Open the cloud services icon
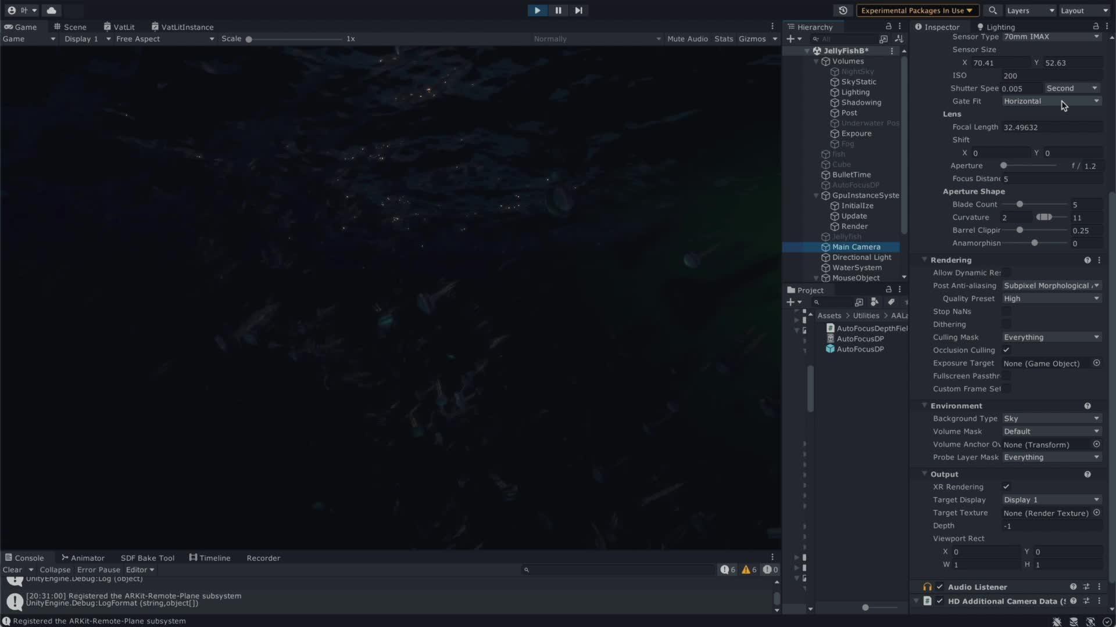Viewport: 1116px width, 627px height. coord(51,10)
